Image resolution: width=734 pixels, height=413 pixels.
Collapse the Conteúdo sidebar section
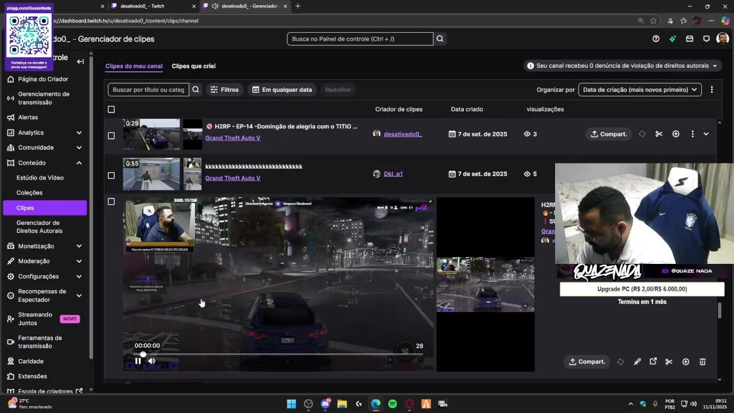(79, 163)
